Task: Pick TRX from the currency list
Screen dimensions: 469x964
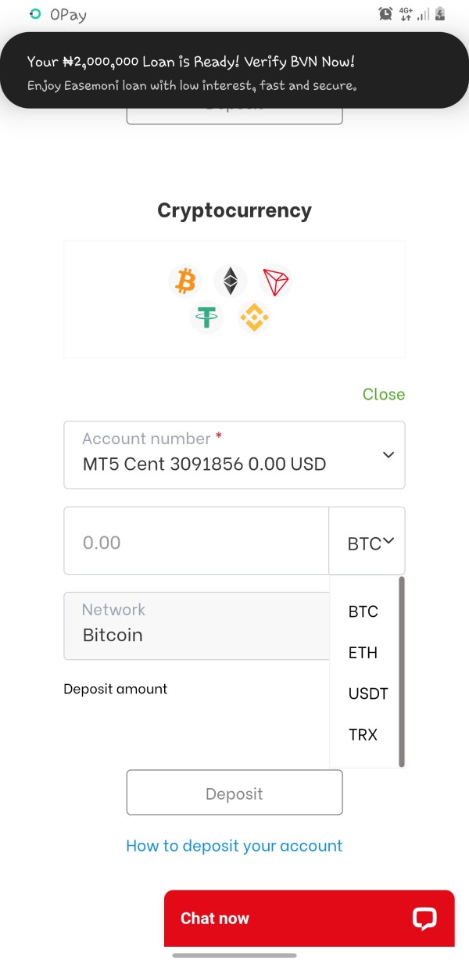Action: [363, 734]
